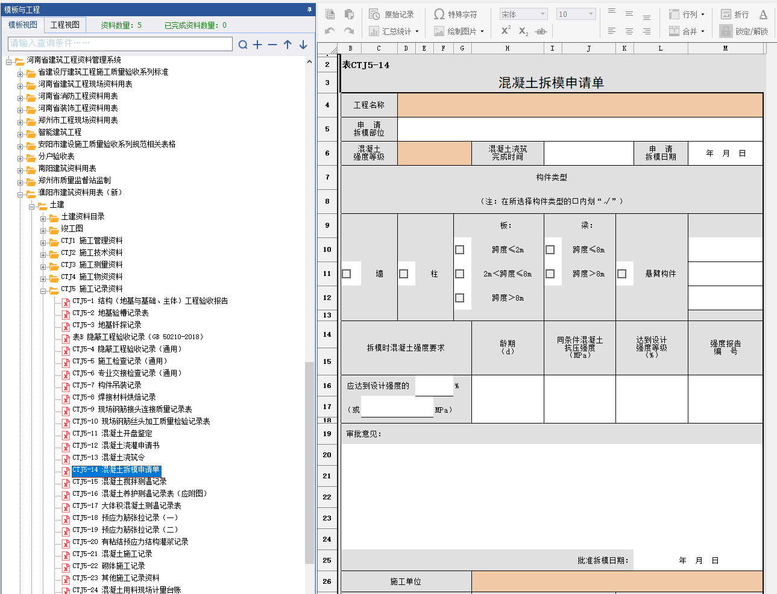Align text to top
Image resolution: width=777 pixels, height=594 pixels.
point(612,12)
